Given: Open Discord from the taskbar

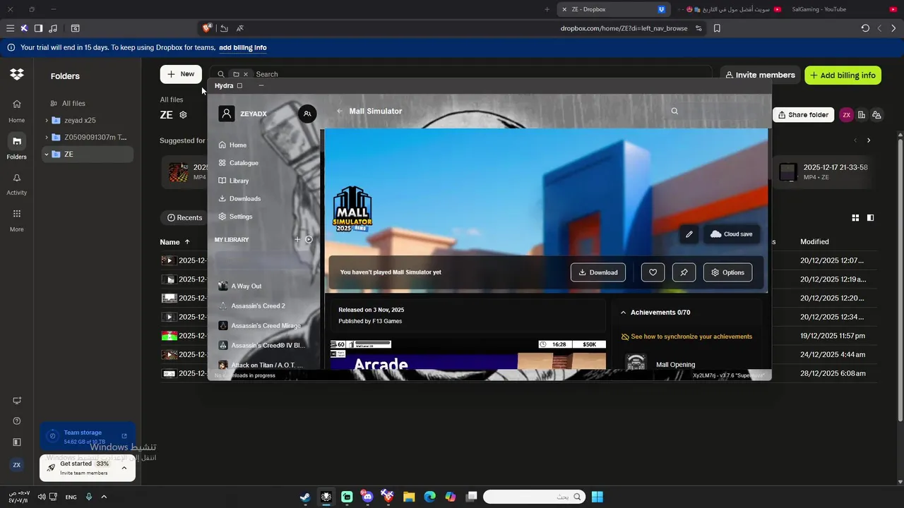Looking at the screenshot, I should click(367, 497).
